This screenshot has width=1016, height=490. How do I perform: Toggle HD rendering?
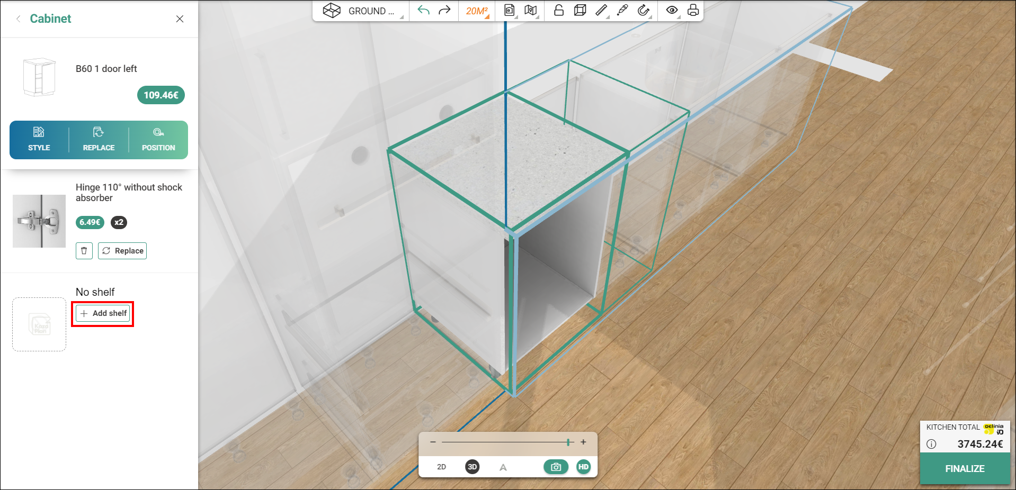[x=583, y=467]
